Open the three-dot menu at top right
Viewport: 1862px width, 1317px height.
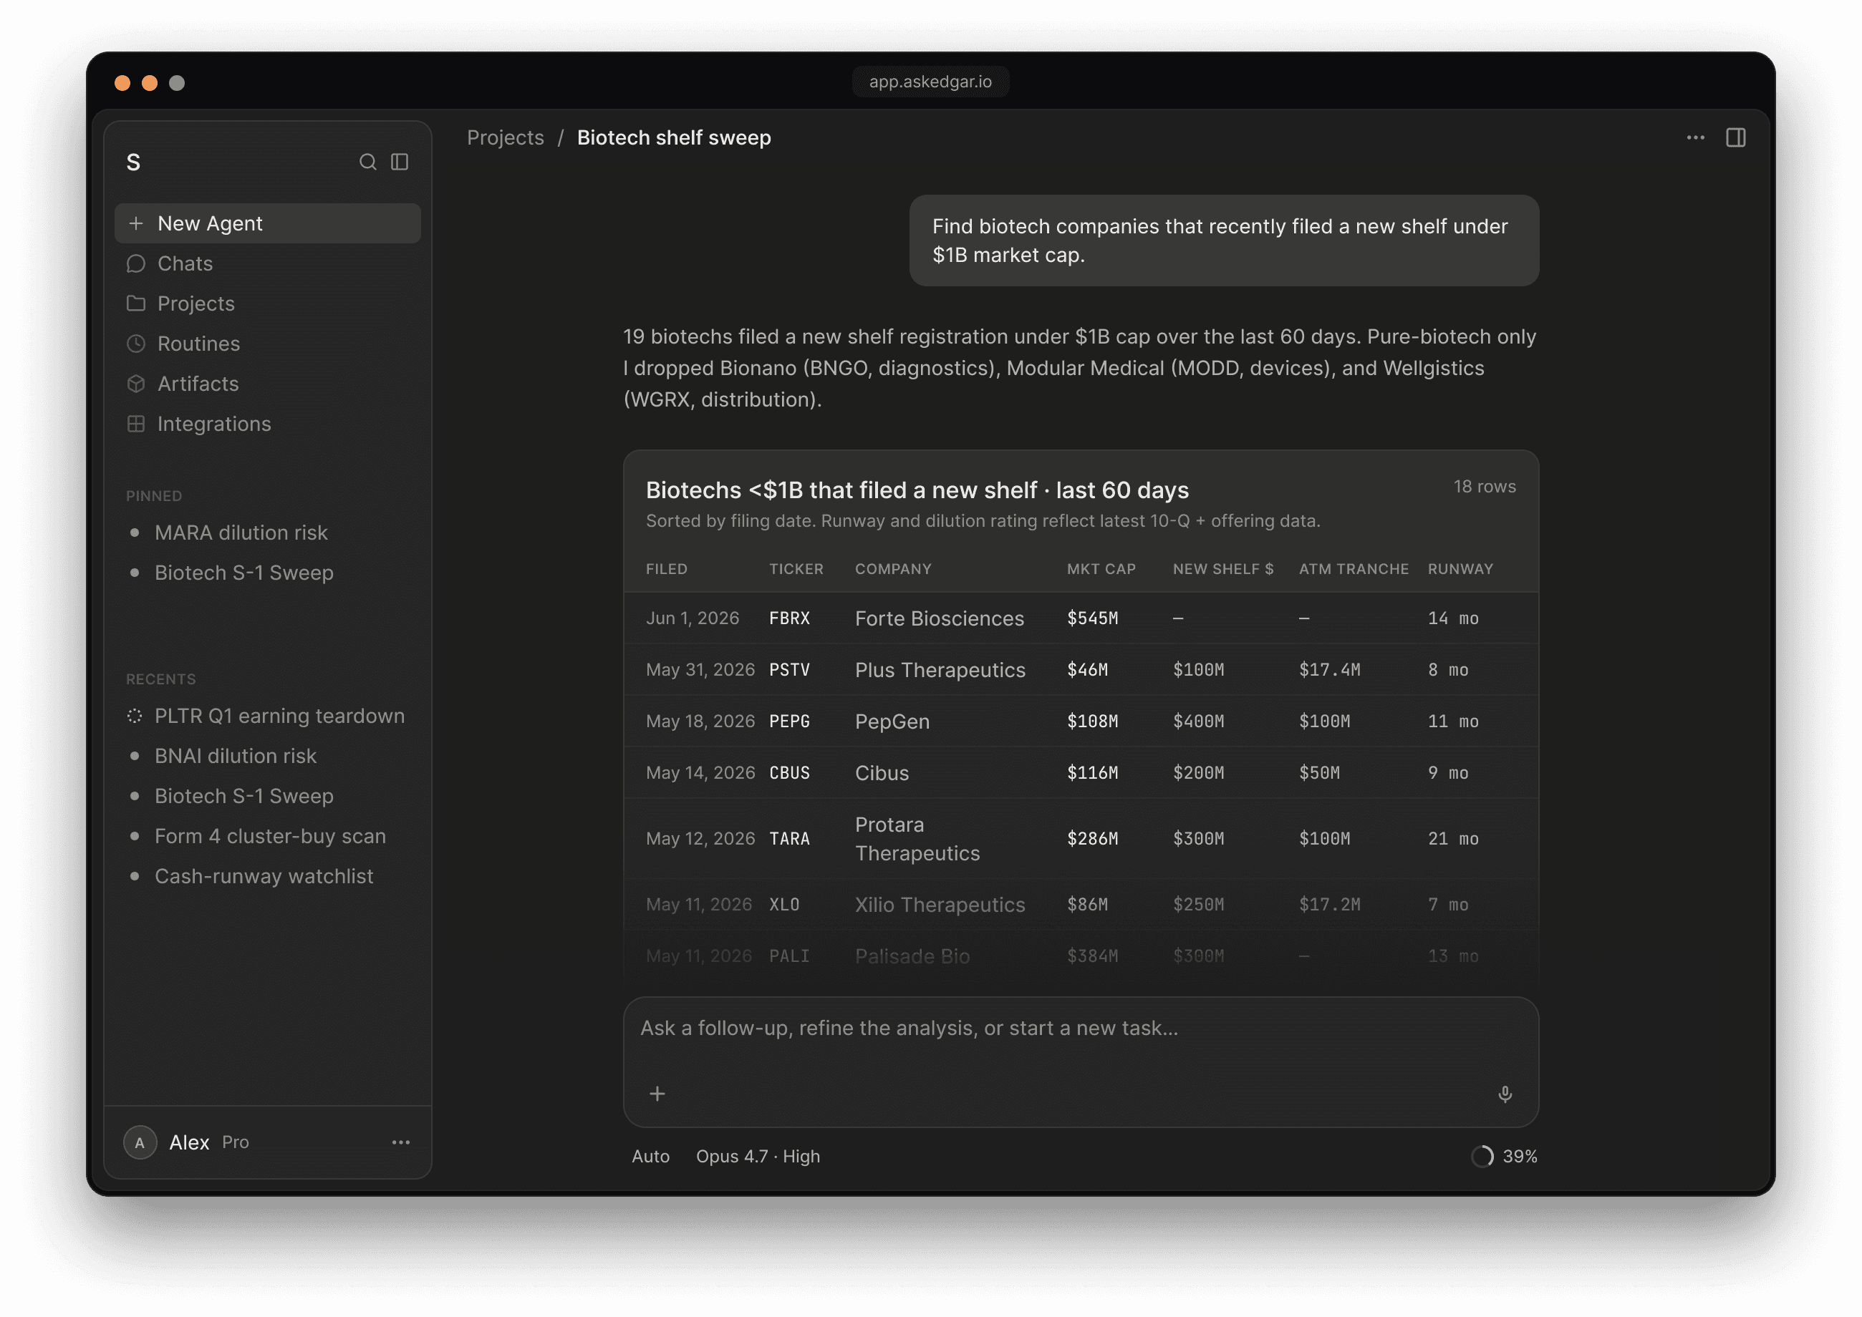(x=1695, y=138)
